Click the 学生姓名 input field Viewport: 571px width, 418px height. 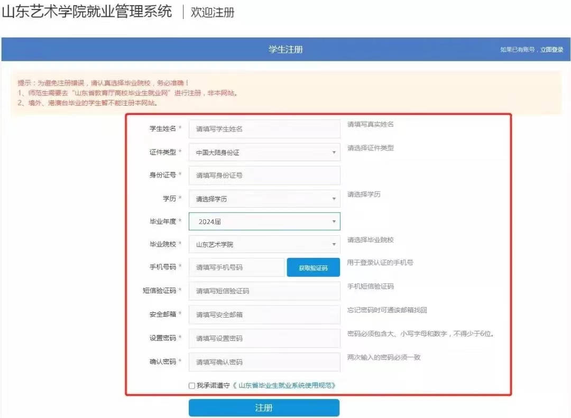pyautogui.click(x=264, y=128)
